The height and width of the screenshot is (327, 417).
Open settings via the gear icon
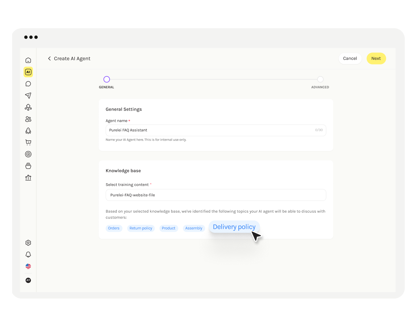click(28, 243)
